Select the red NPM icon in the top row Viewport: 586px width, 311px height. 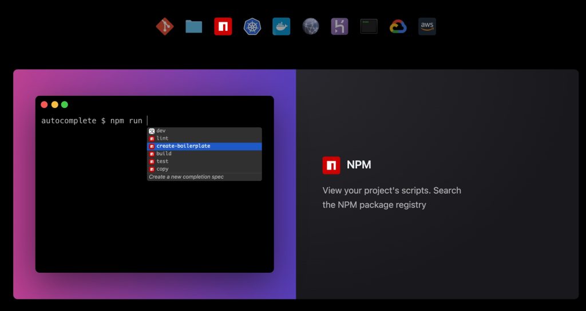(x=223, y=26)
